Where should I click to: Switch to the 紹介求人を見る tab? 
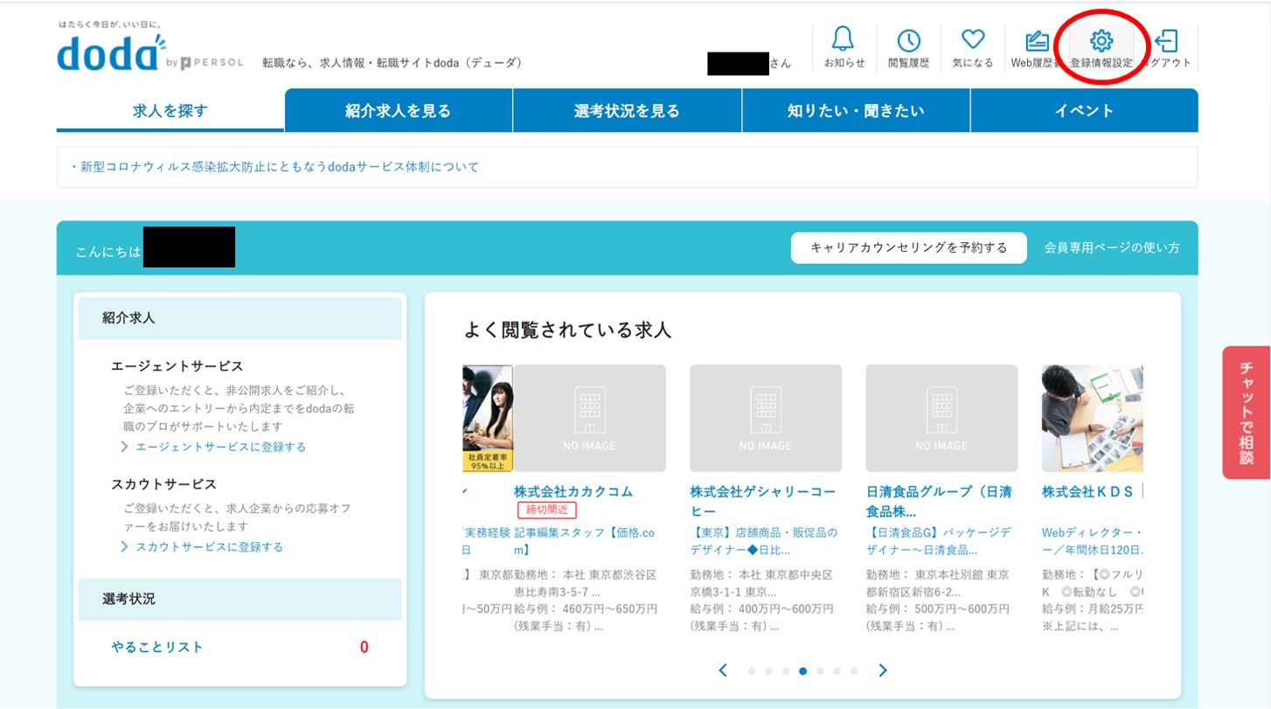(399, 111)
